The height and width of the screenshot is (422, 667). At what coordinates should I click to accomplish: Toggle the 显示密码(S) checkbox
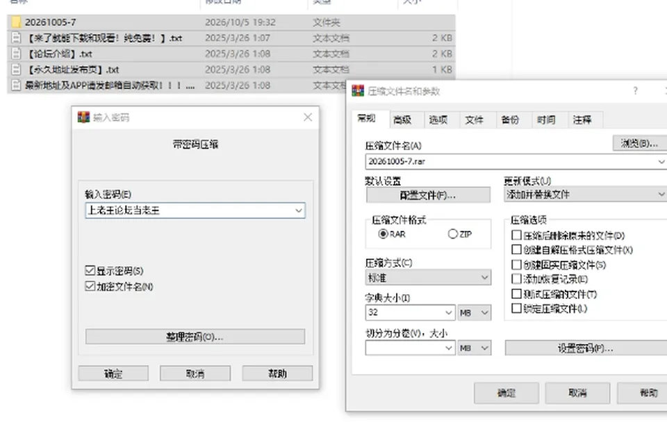[90, 270]
